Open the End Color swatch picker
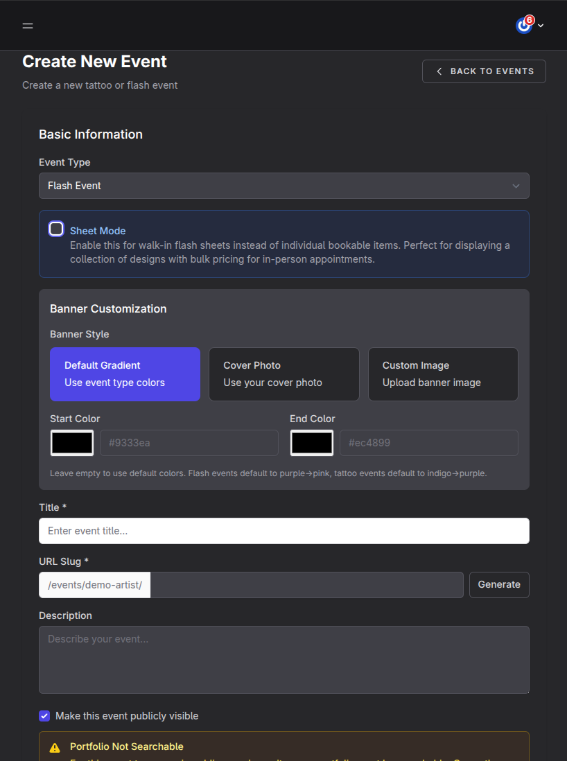567x761 pixels. pos(311,442)
